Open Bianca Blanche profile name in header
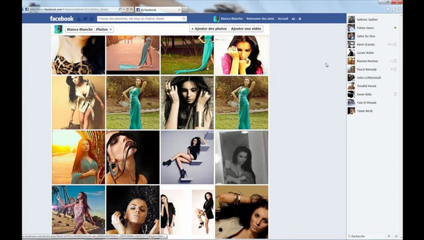424x240 pixels. tap(232, 19)
